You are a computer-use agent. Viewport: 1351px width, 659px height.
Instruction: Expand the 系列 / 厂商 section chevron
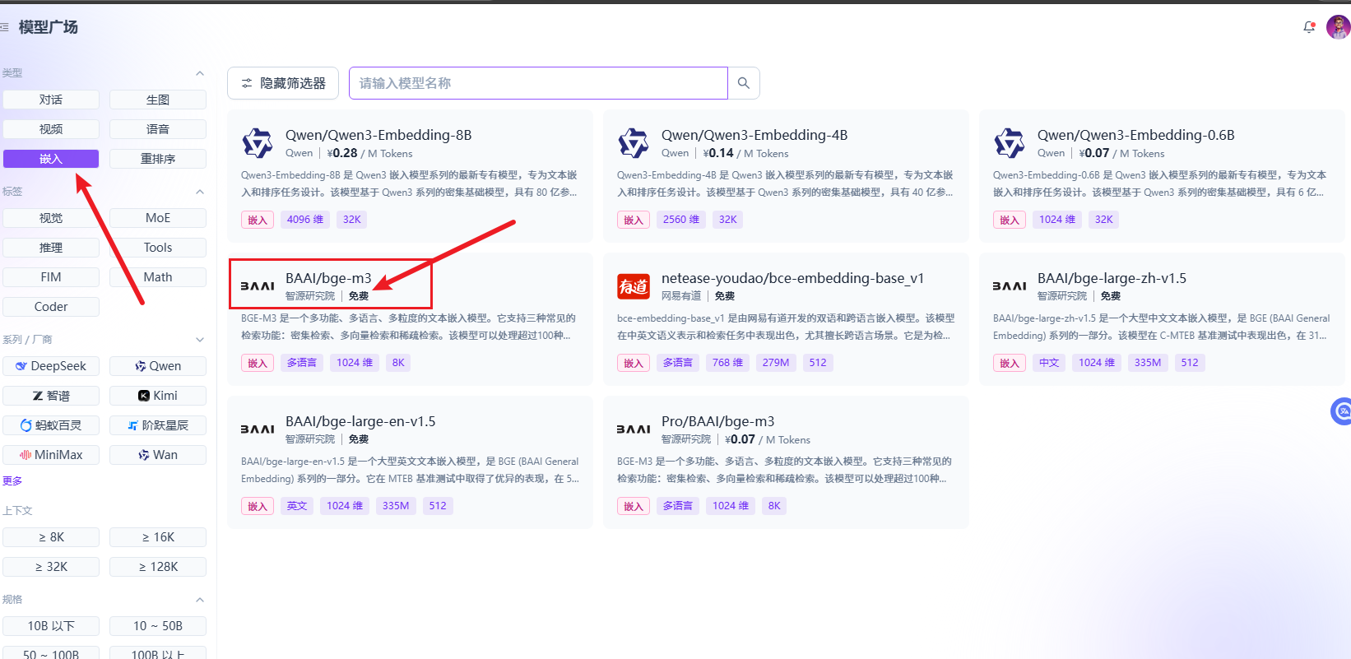(x=199, y=340)
